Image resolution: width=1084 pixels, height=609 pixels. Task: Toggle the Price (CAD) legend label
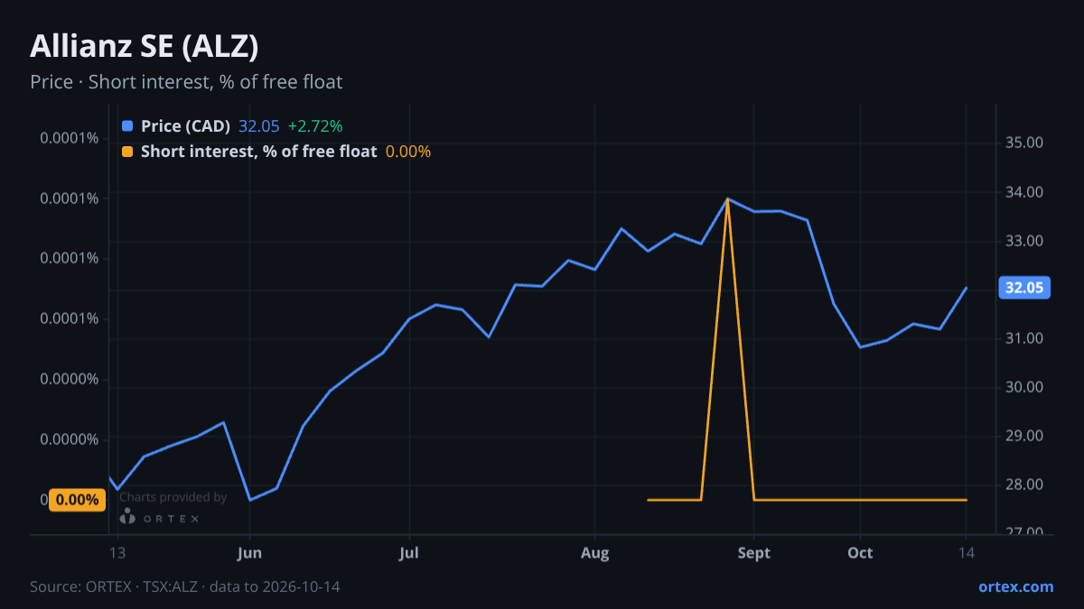click(x=185, y=126)
